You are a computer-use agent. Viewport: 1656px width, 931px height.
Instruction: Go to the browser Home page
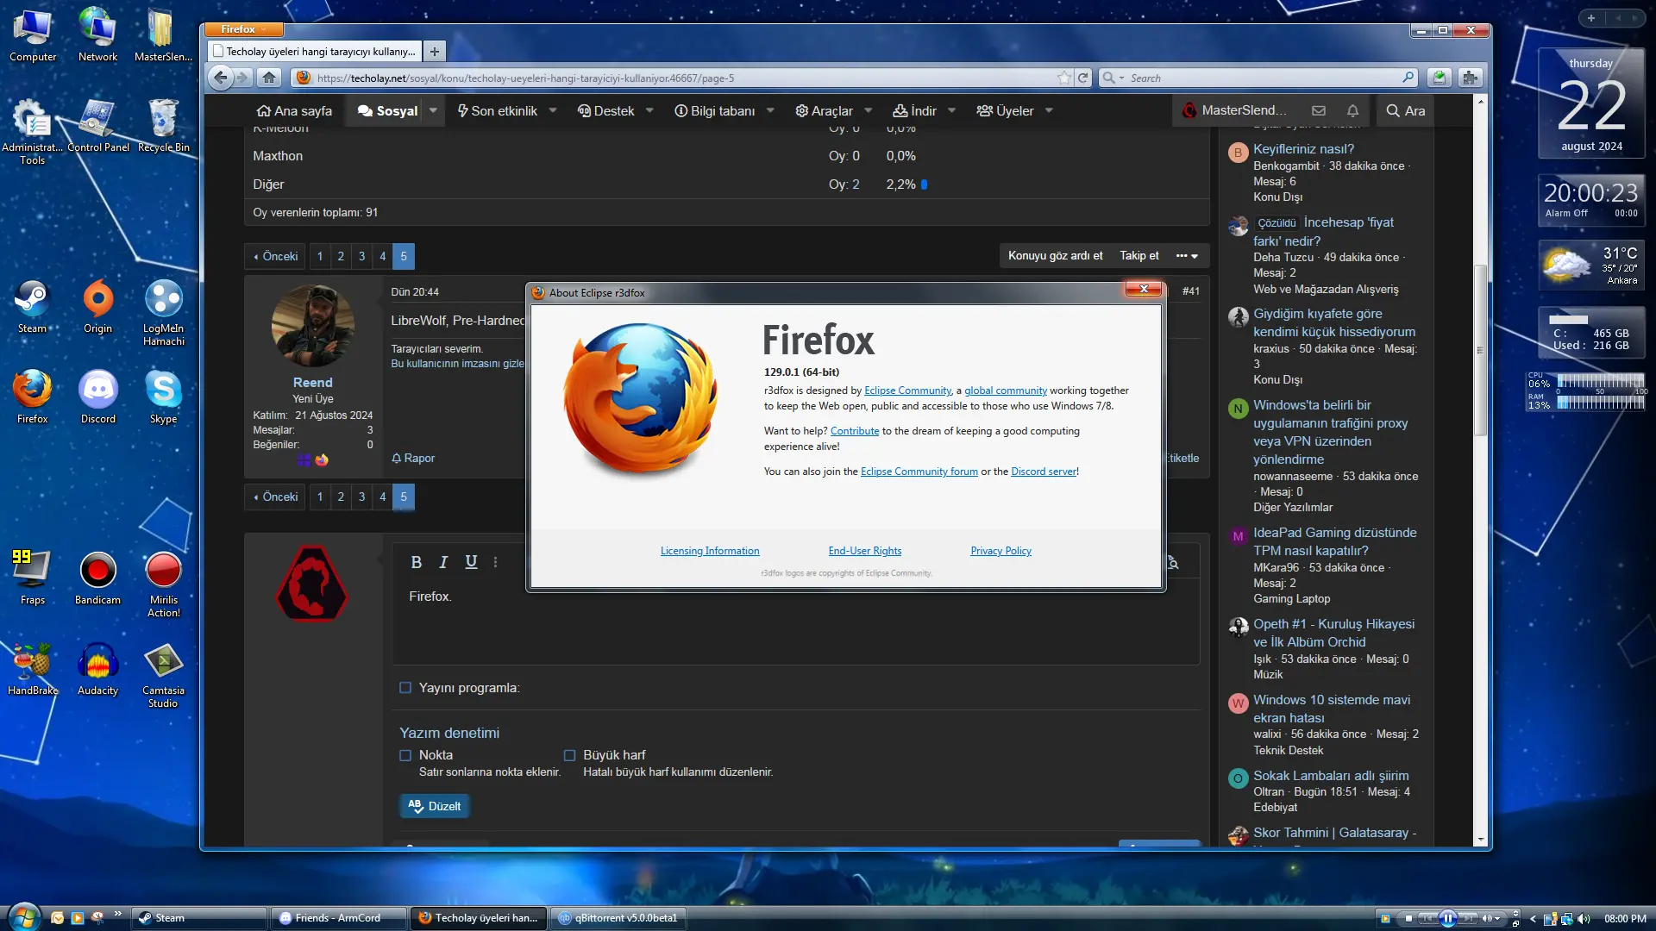[269, 78]
